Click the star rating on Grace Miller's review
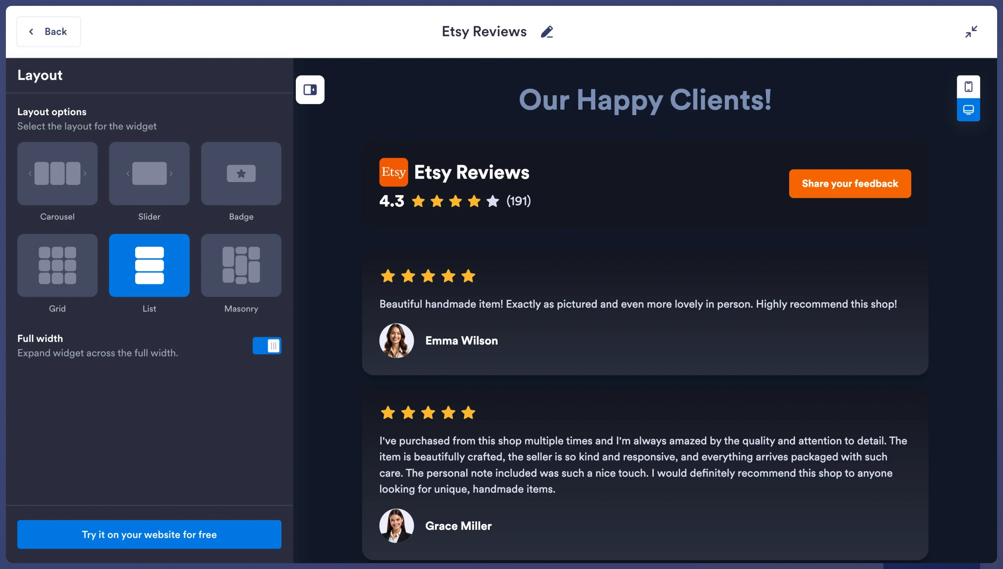The height and width of the screenshot is (569, 1003). (428, 412)
